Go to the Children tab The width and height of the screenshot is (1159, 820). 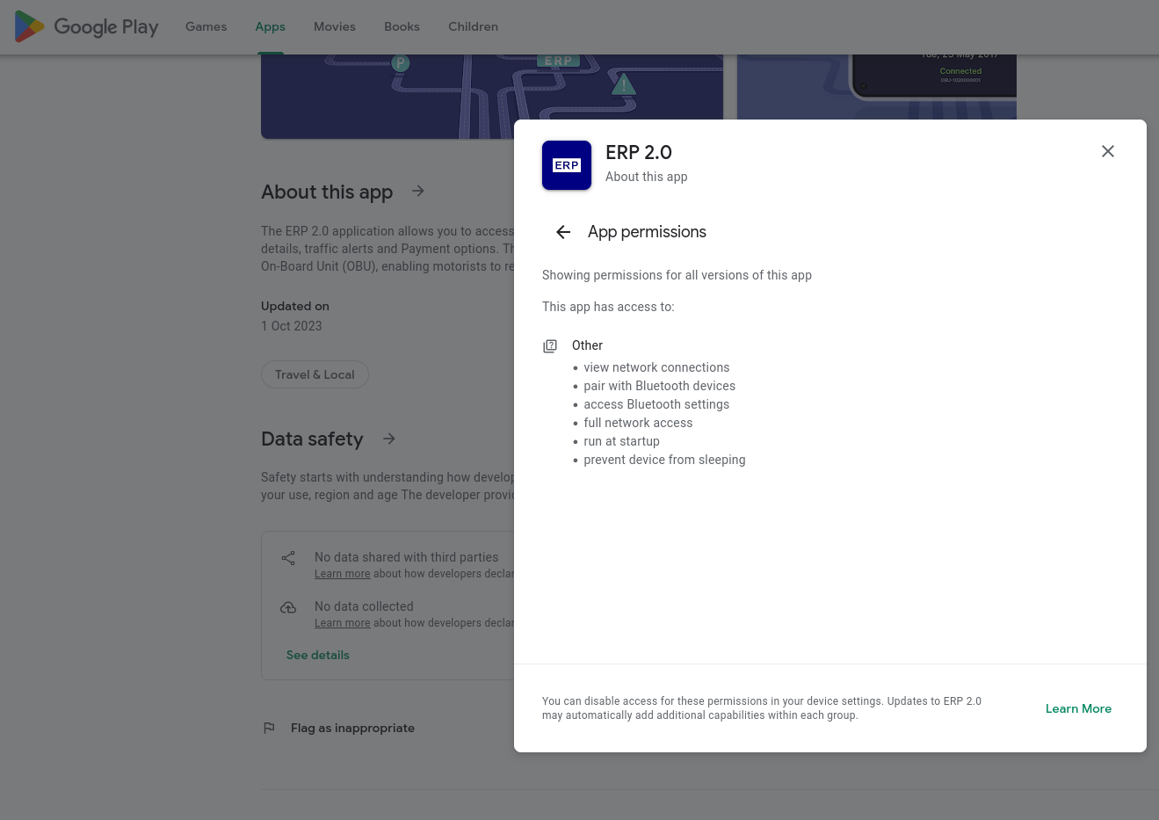(473, 26)
